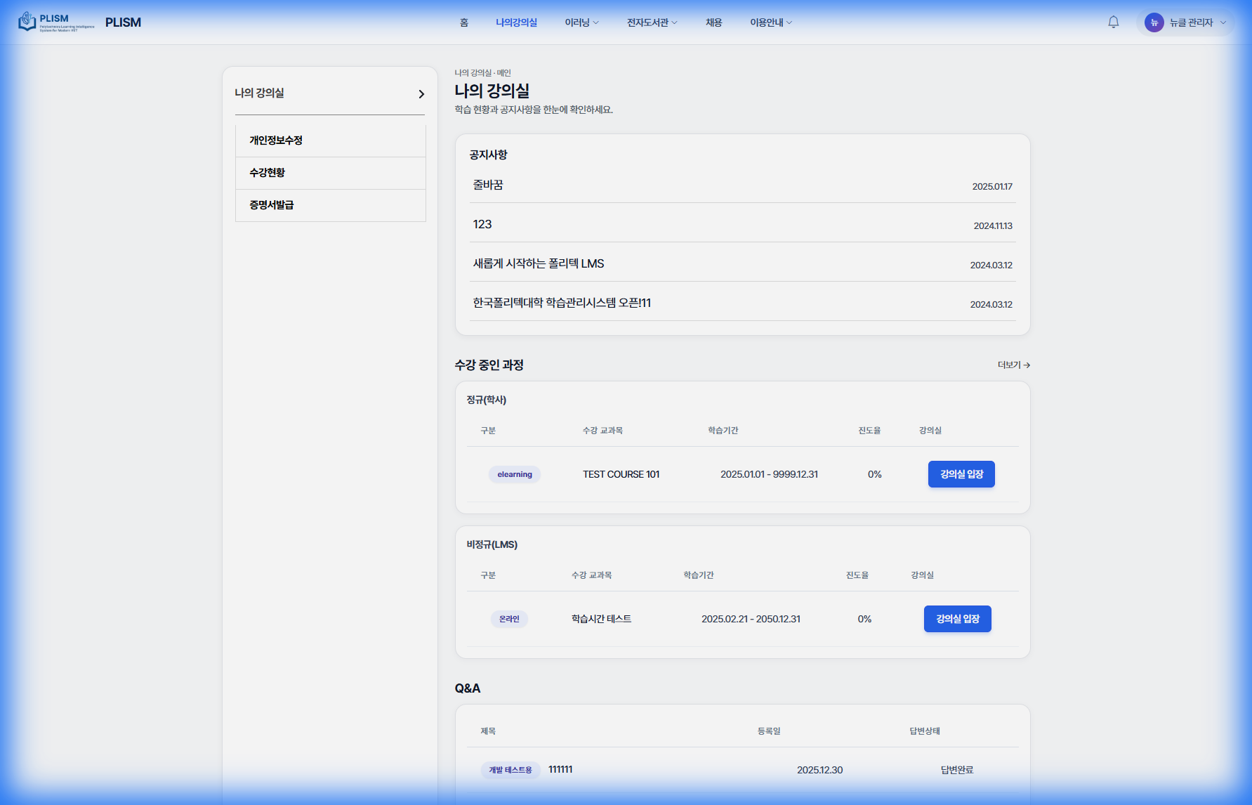1252x805 pixels.
Task: Click 더보기 link for enrolled courses
Action: pos(1013,365)
